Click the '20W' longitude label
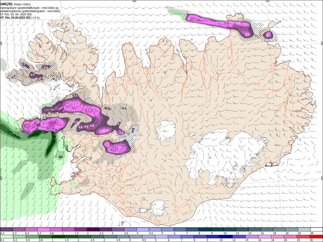 (134, 1)
